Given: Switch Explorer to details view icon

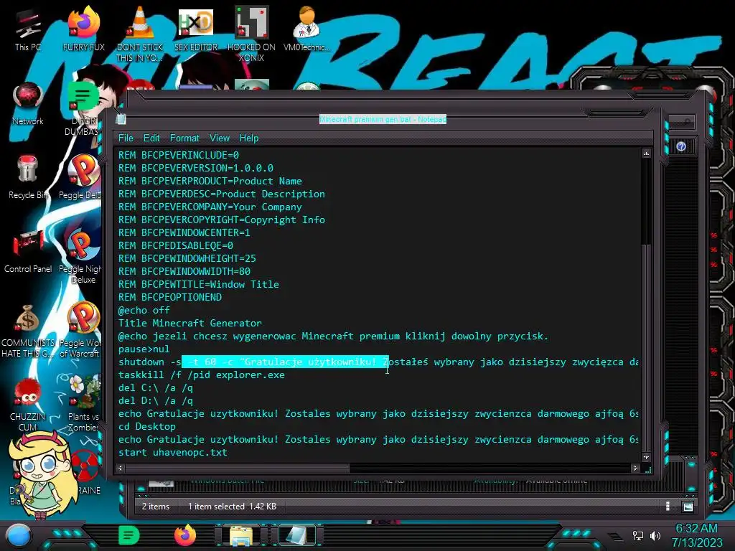Looking at the screenshot, I should click(668, 506).
